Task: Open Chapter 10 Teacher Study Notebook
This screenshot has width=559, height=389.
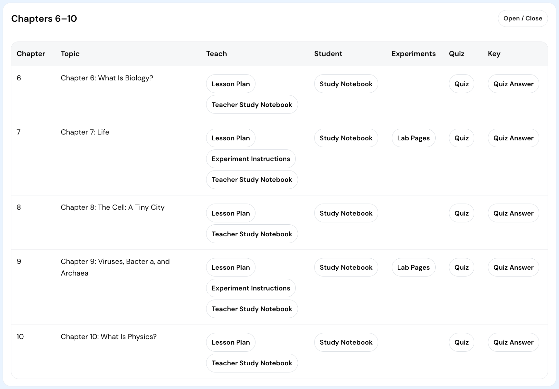Action: pos(252,363)
